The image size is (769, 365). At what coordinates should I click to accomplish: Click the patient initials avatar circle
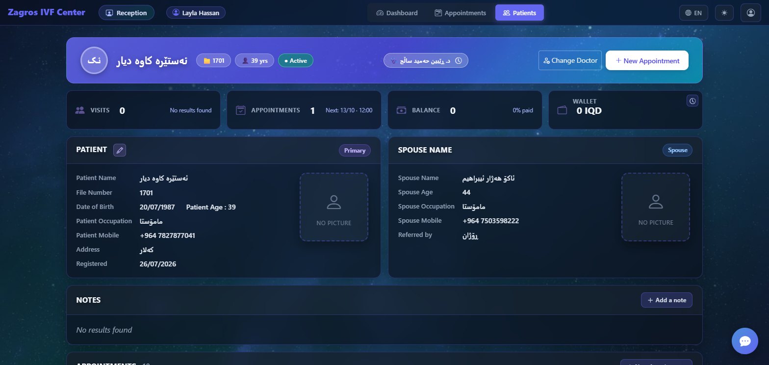(94, 60)
